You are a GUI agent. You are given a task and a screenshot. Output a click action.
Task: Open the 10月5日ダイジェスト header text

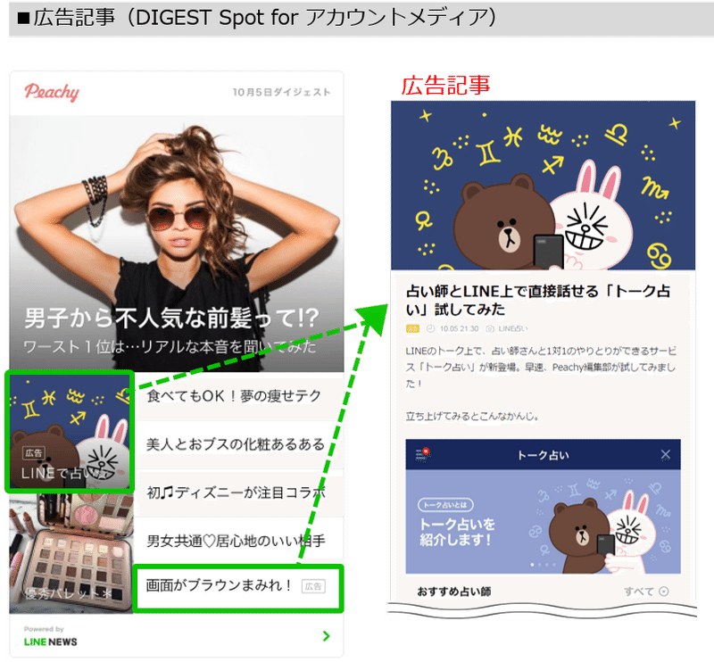281,93
